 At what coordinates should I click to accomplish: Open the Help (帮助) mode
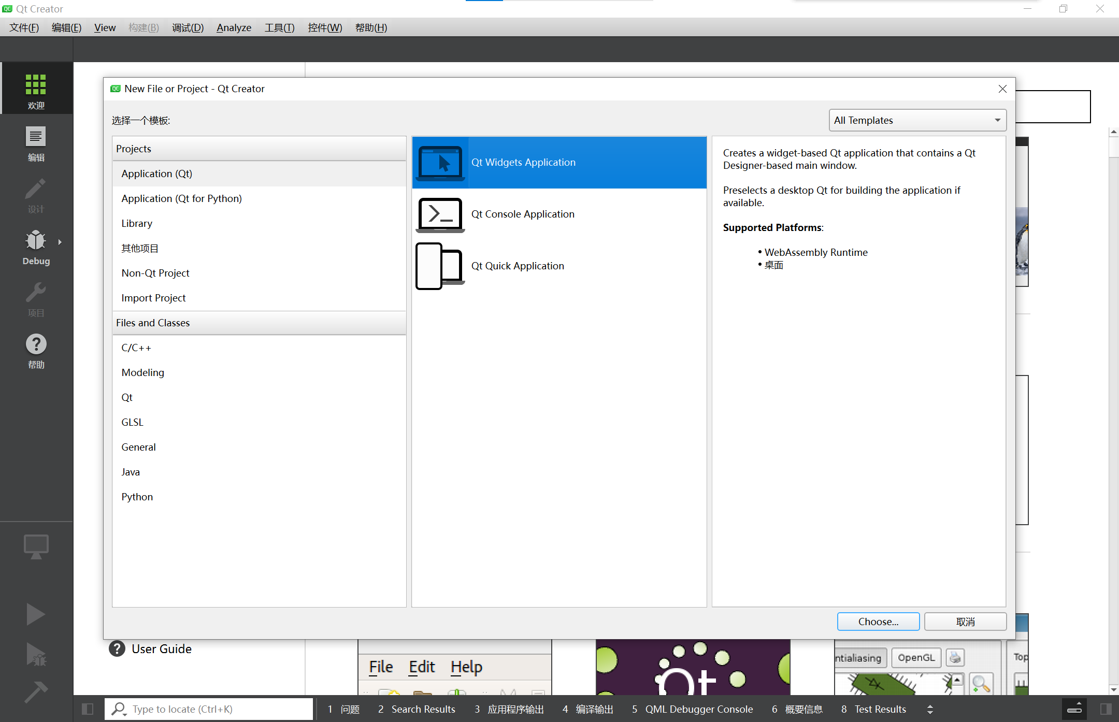36,351
